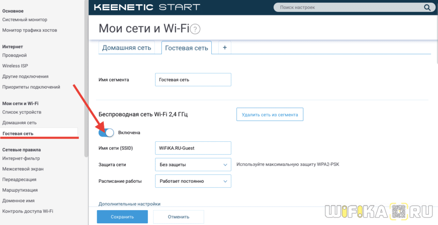Click the Keenetic Start logo
Image resolution: width=438 pixels, height=225 pixels.
coord(146,7)
